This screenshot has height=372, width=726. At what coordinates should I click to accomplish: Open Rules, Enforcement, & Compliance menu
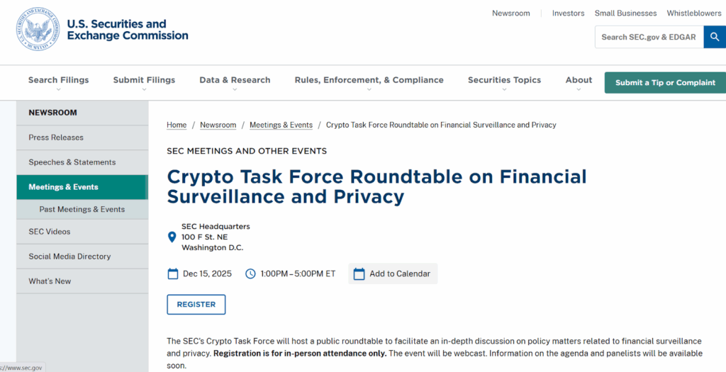coord(369,81)
